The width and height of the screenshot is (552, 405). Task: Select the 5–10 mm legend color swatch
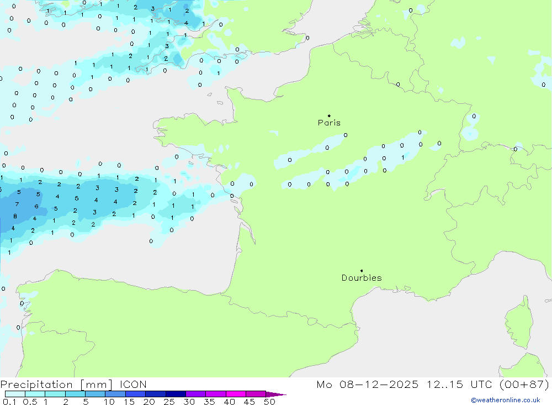point(95,394)
